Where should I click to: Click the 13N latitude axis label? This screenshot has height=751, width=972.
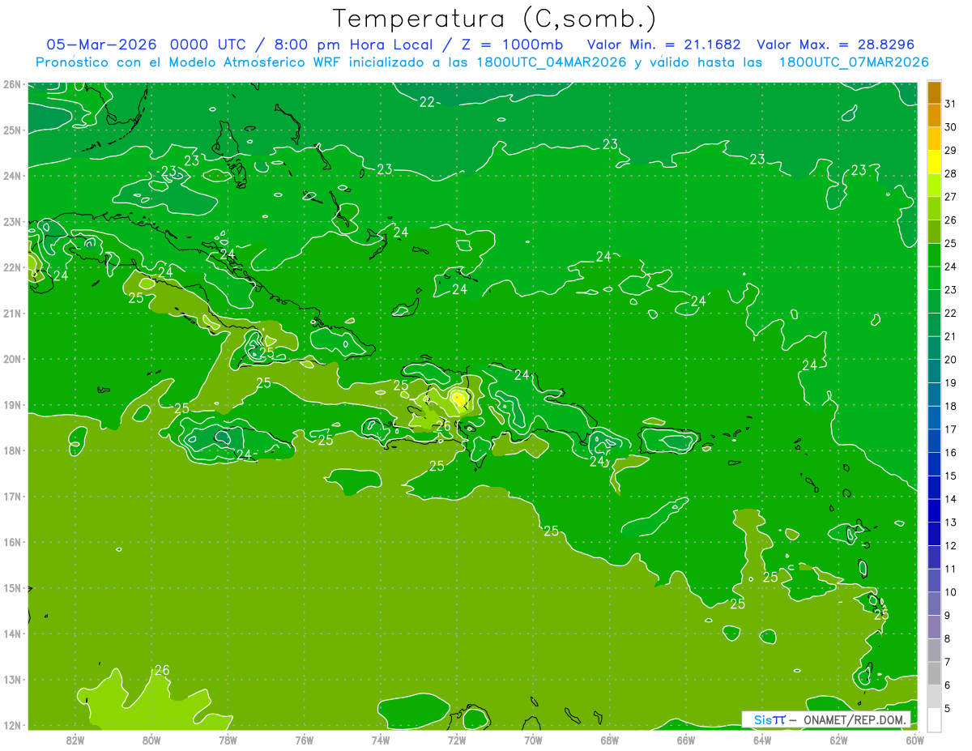point(11,680)
